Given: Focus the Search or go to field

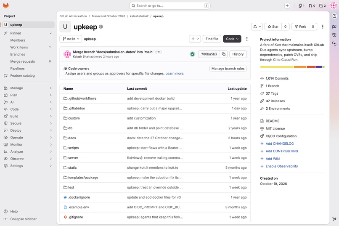Looking at the screenshot, I should [170, 5].
